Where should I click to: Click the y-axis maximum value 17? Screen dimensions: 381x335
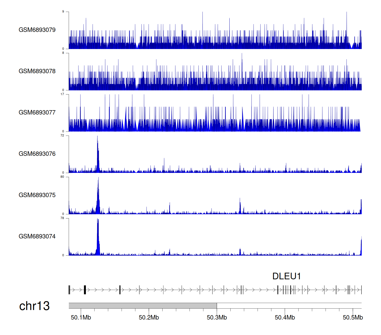[62, 94]
